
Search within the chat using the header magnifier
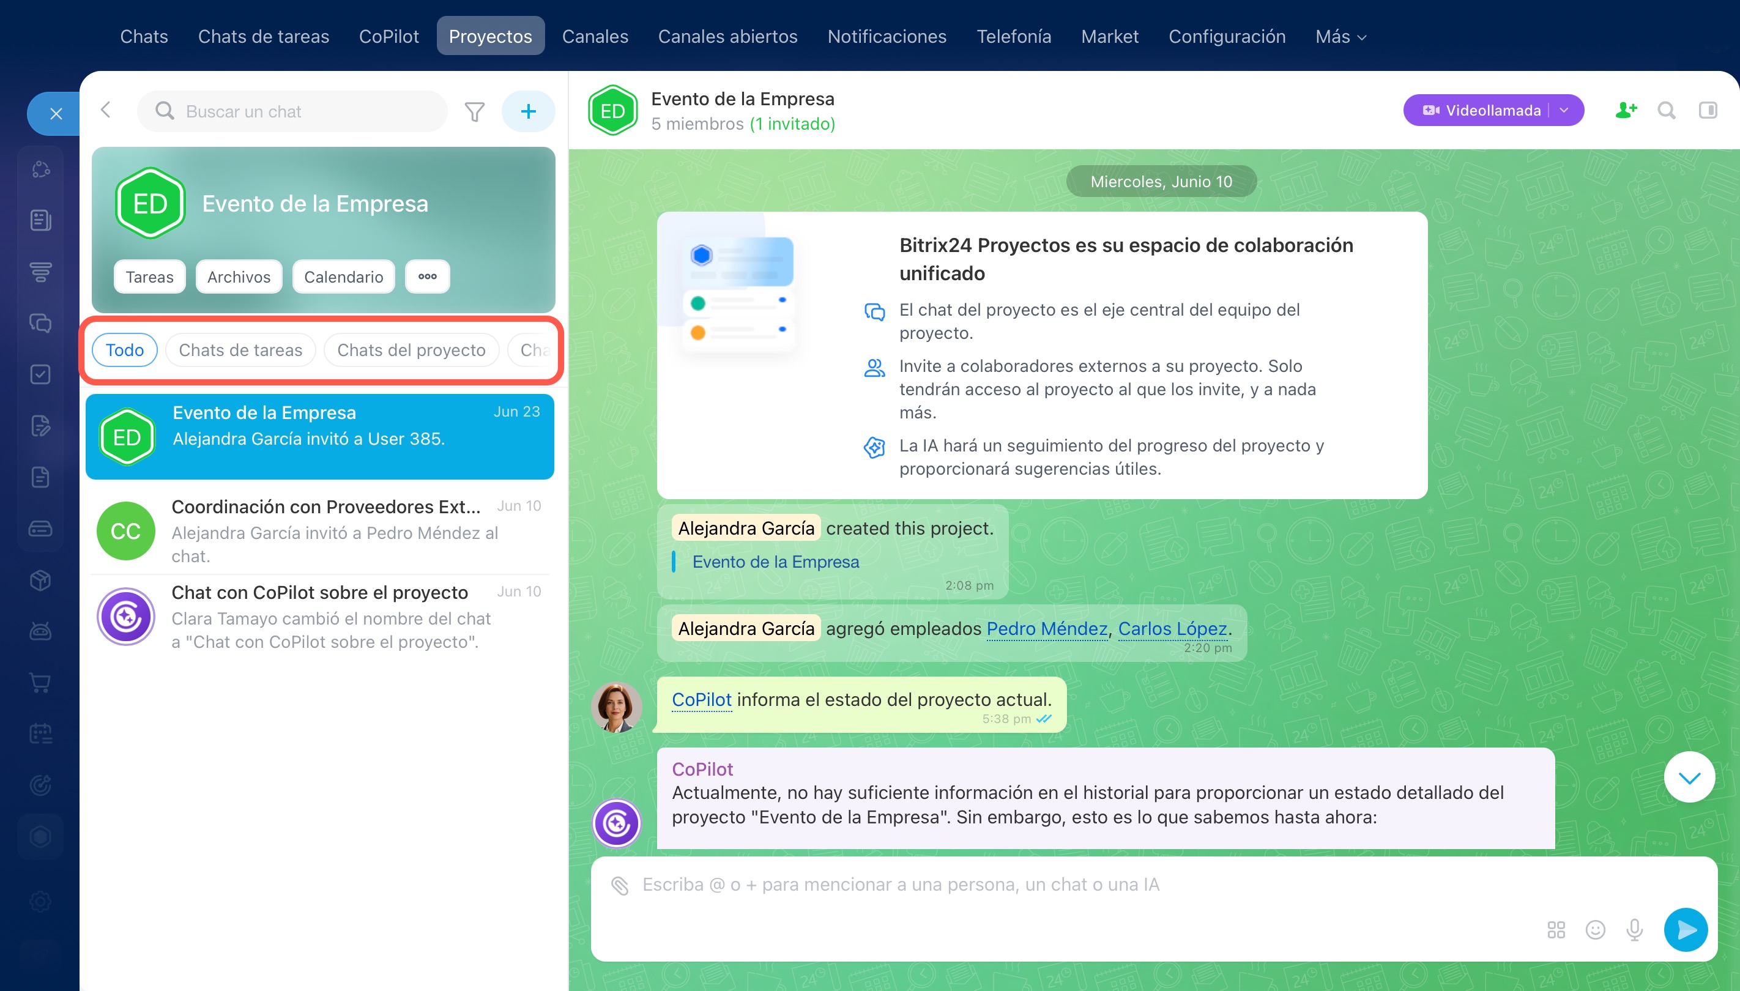1667,110
